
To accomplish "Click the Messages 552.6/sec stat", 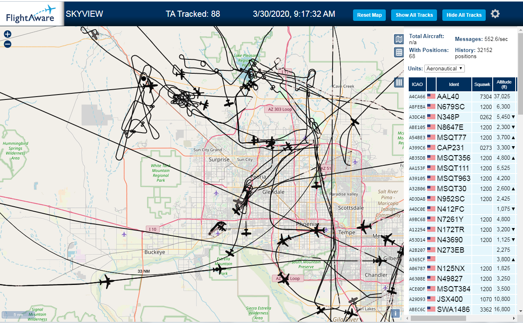I will 482,39.
